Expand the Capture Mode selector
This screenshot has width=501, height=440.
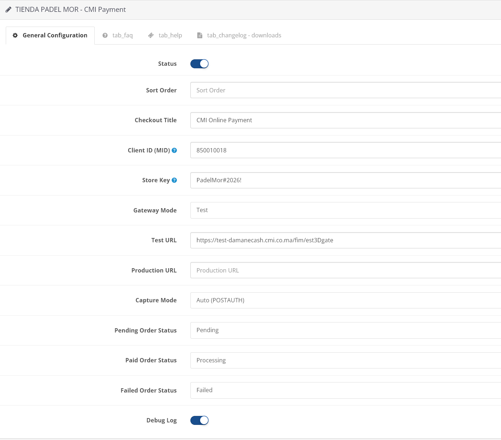tap(346, 300)
